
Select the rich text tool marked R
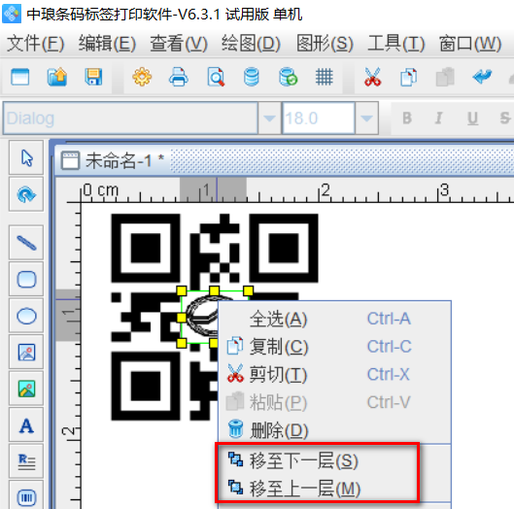(26, 462)
